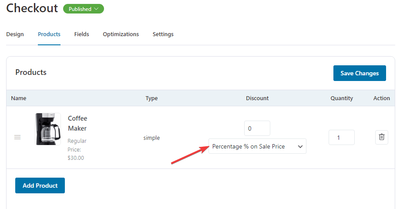Open the Fields tab
The height and width of the screenshot is (209, 400).
82,34
